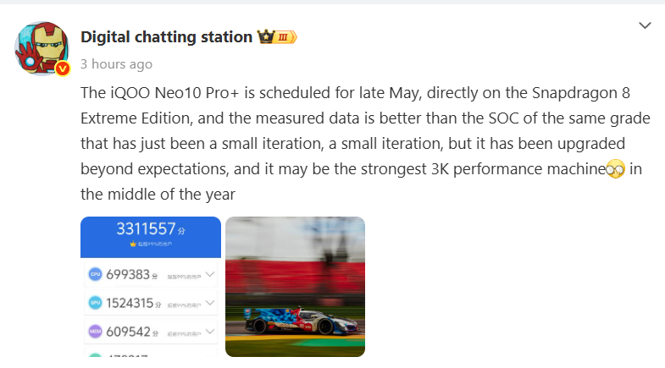Expand the GPU score 1524315 row

(x=210, y=303)
